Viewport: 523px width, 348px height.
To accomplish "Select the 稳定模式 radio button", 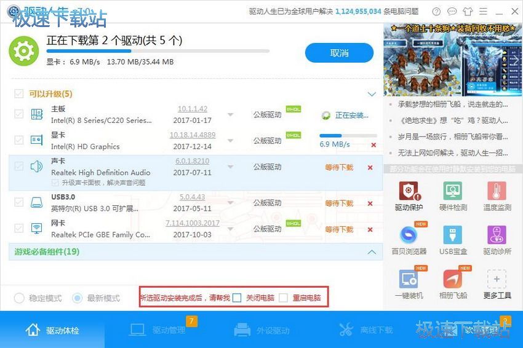I will pyautogui.click(x=19, y=298).
